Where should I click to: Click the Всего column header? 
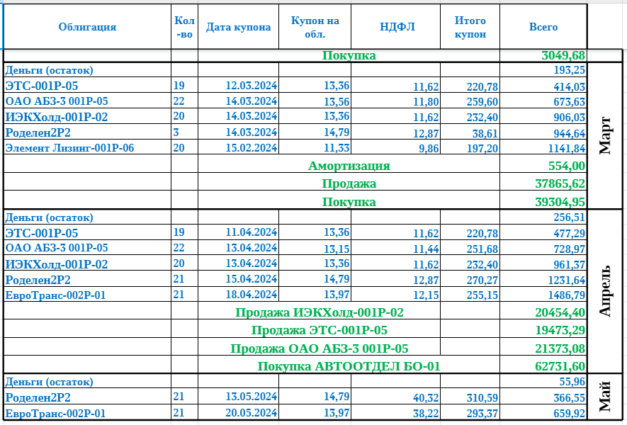pyautogui.click(x=543, y=27)
